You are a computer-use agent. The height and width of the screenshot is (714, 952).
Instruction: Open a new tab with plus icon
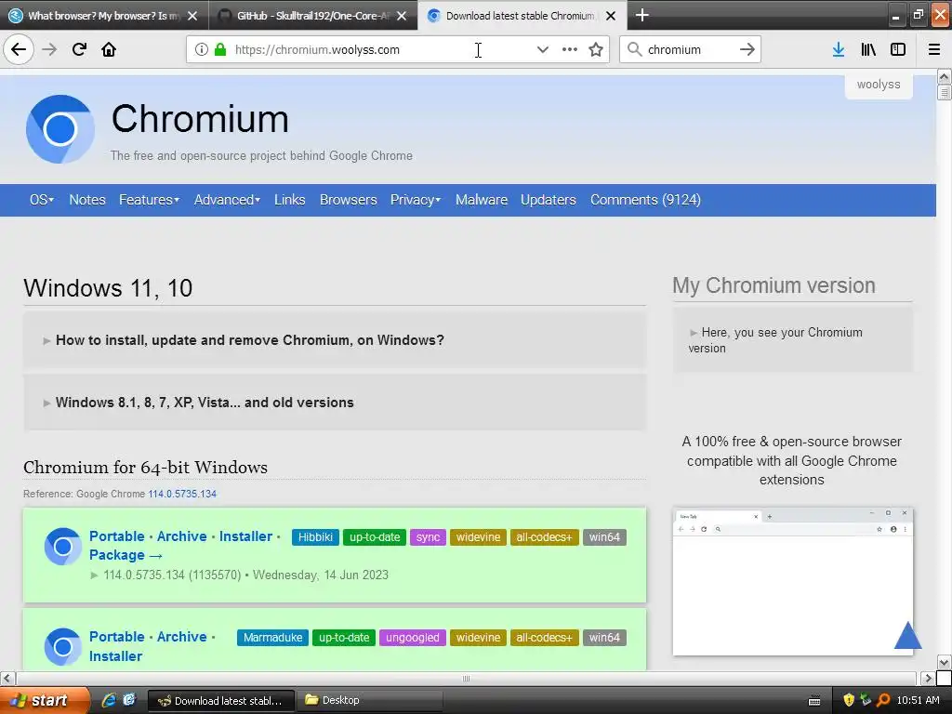point(641,15)
